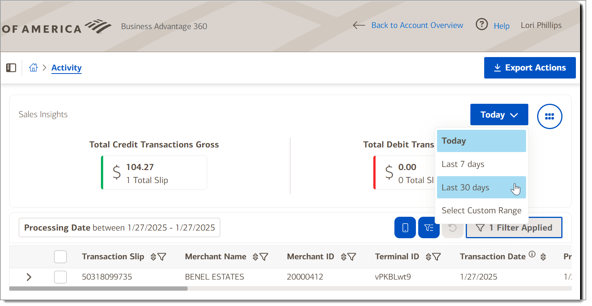Viewport: 592px width, 306px height.
Task: Open the widget grid options icon
Action: tap(549, 116)
